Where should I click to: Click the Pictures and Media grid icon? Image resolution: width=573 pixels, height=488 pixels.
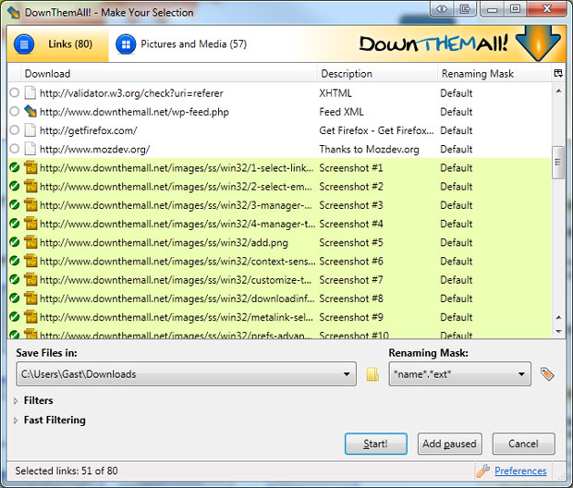[126, 44]
